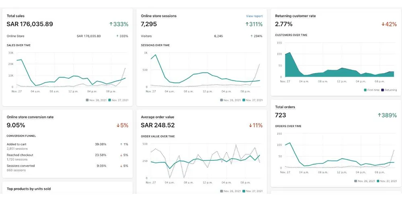Image resolution: width=402 pixels, height=201 pixels.
Task: Click the Online store sessions heading
Action: pos(159,16)
